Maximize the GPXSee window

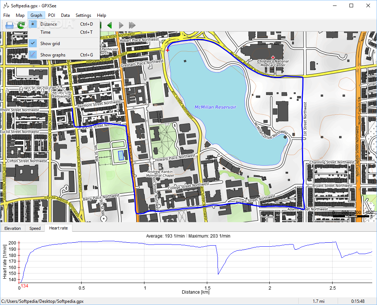point(351,5)
